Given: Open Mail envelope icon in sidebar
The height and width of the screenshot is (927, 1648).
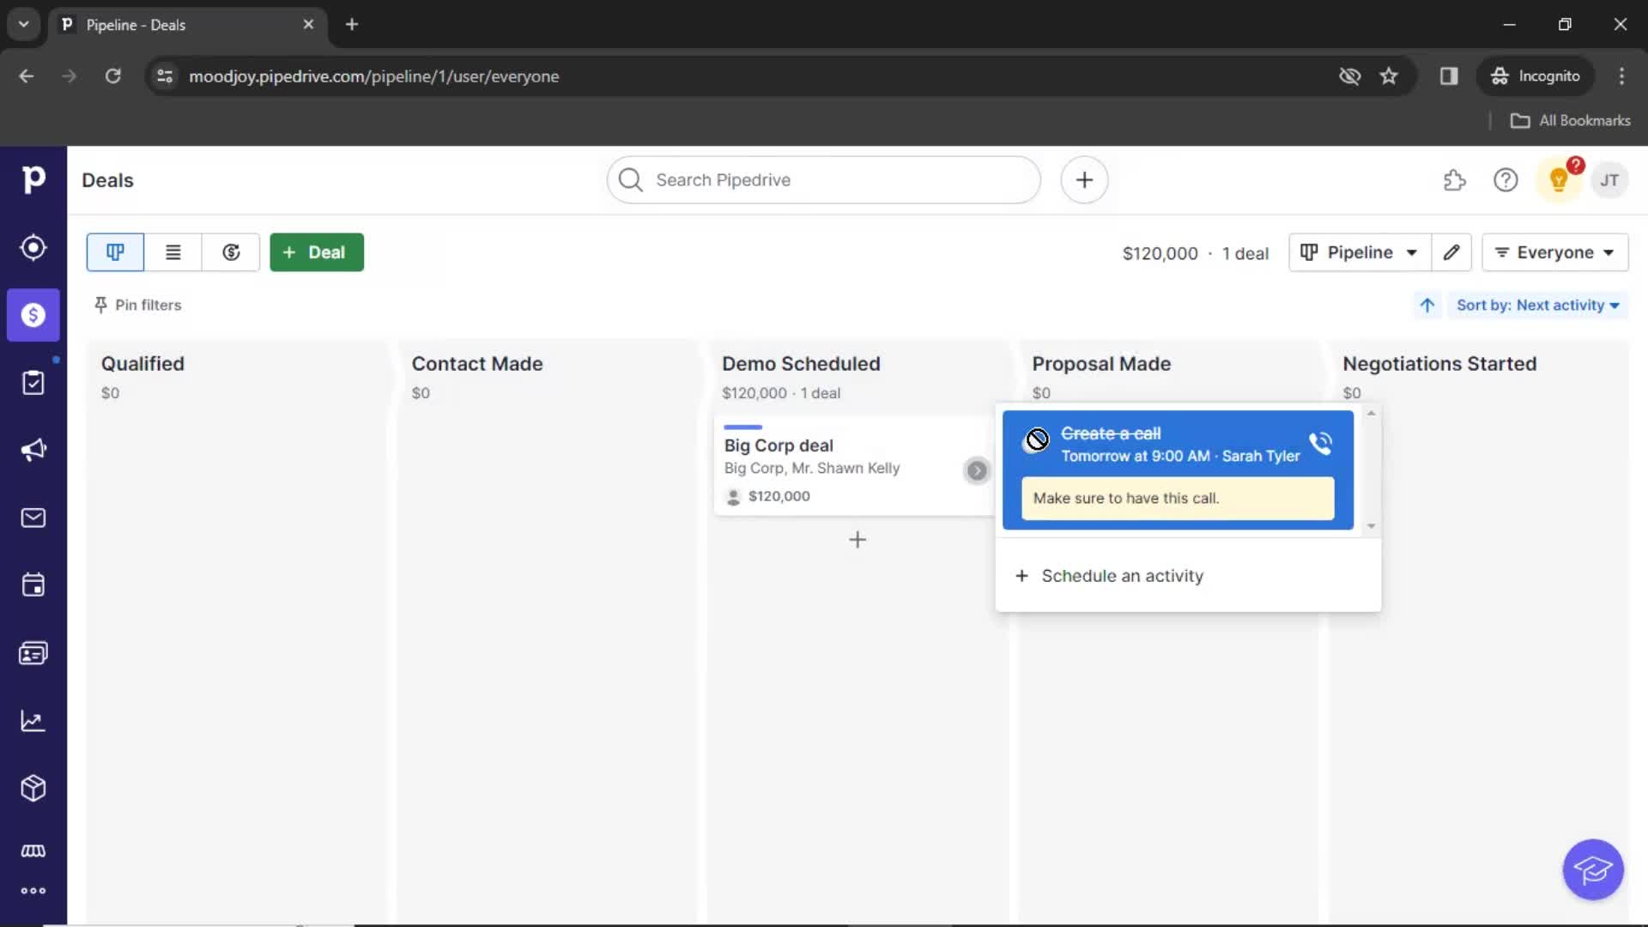Looking at the screenshot, I should pos(33,518).
